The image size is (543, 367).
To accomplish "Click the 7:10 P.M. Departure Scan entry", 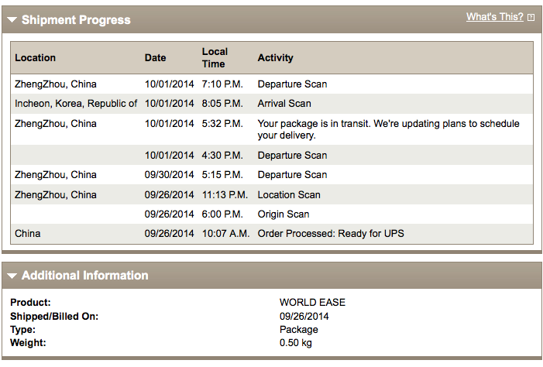I will [272, 84].
